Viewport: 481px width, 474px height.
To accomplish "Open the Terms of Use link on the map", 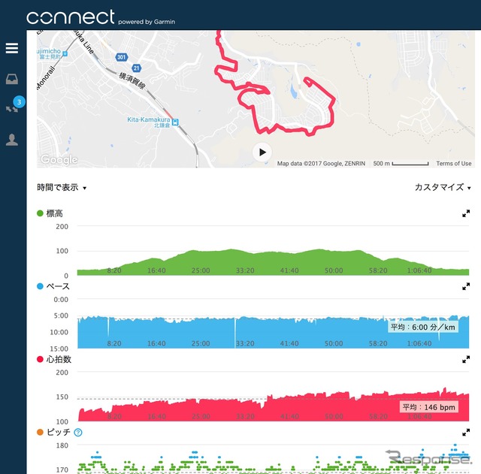I will (x=453, y=164).
